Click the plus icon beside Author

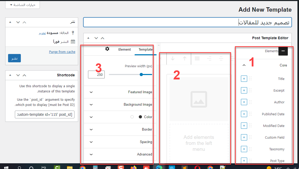(x=244, y=102)
